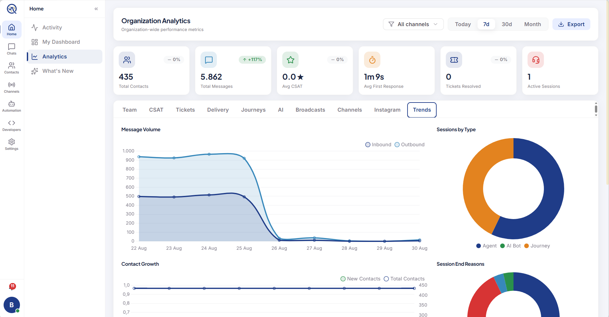This screenshot has width=609, height=317.
Task: Click the app logo icon
Action: (12, 9)
